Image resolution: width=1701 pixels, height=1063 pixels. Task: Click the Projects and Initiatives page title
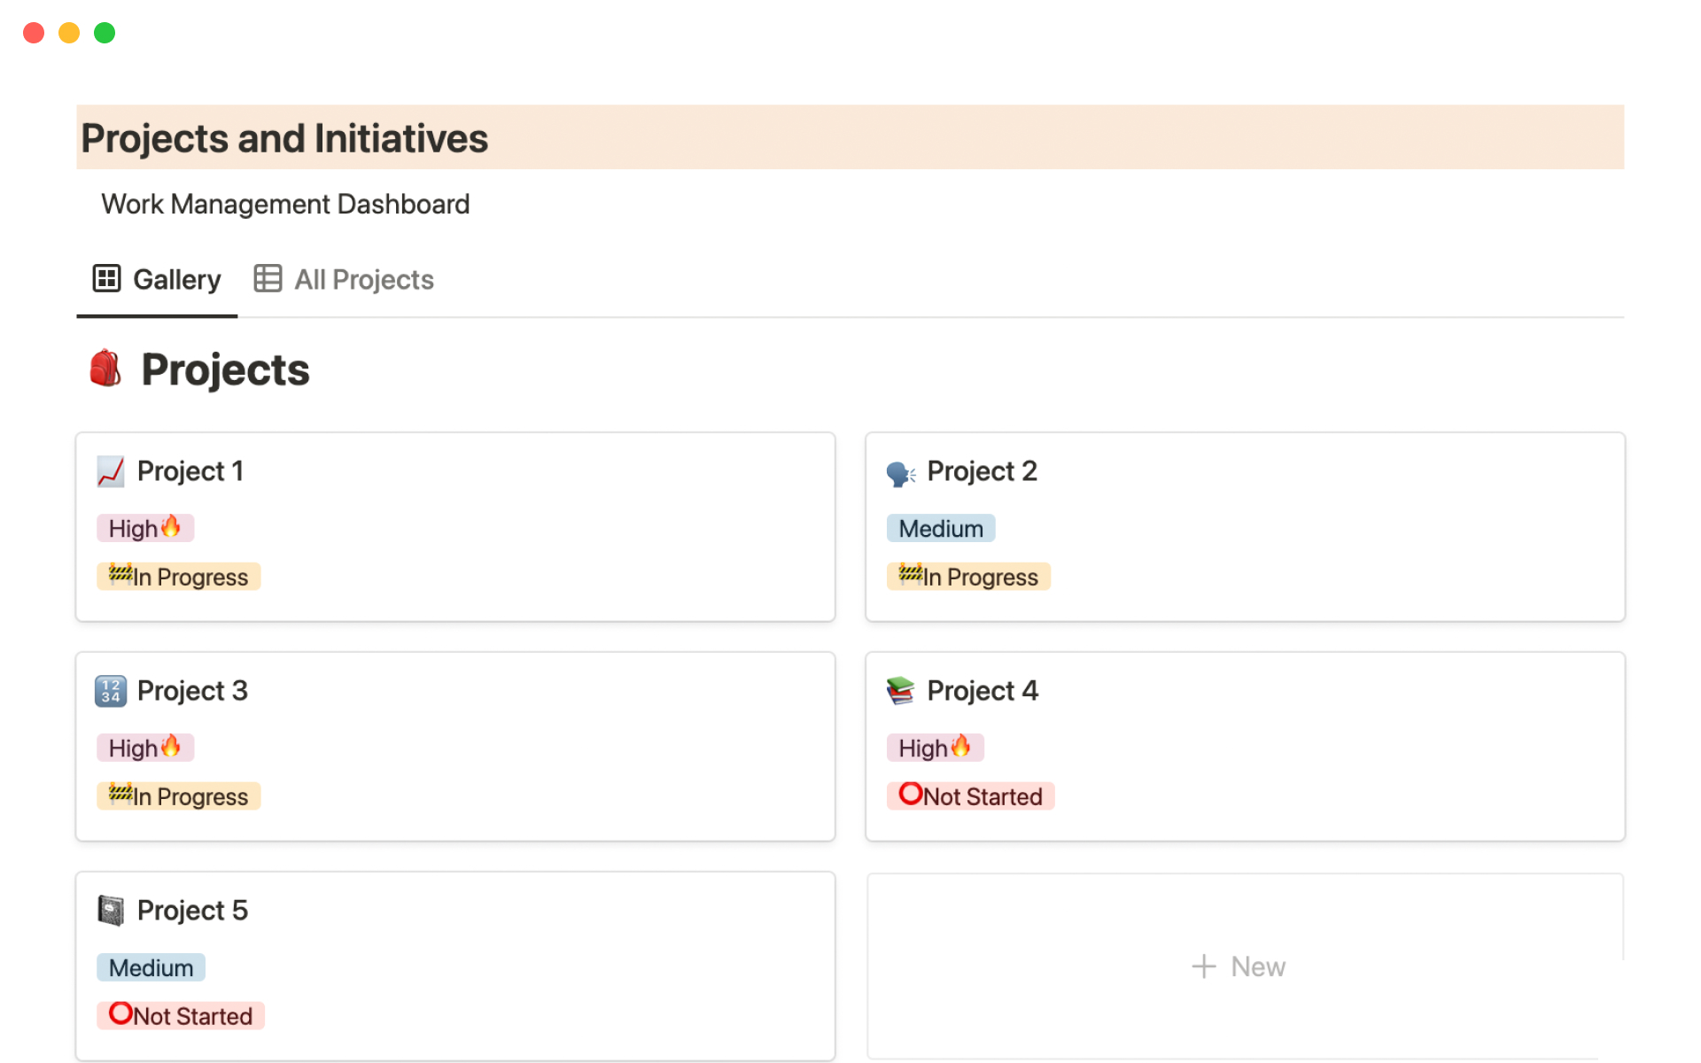[x=284, y=138]
